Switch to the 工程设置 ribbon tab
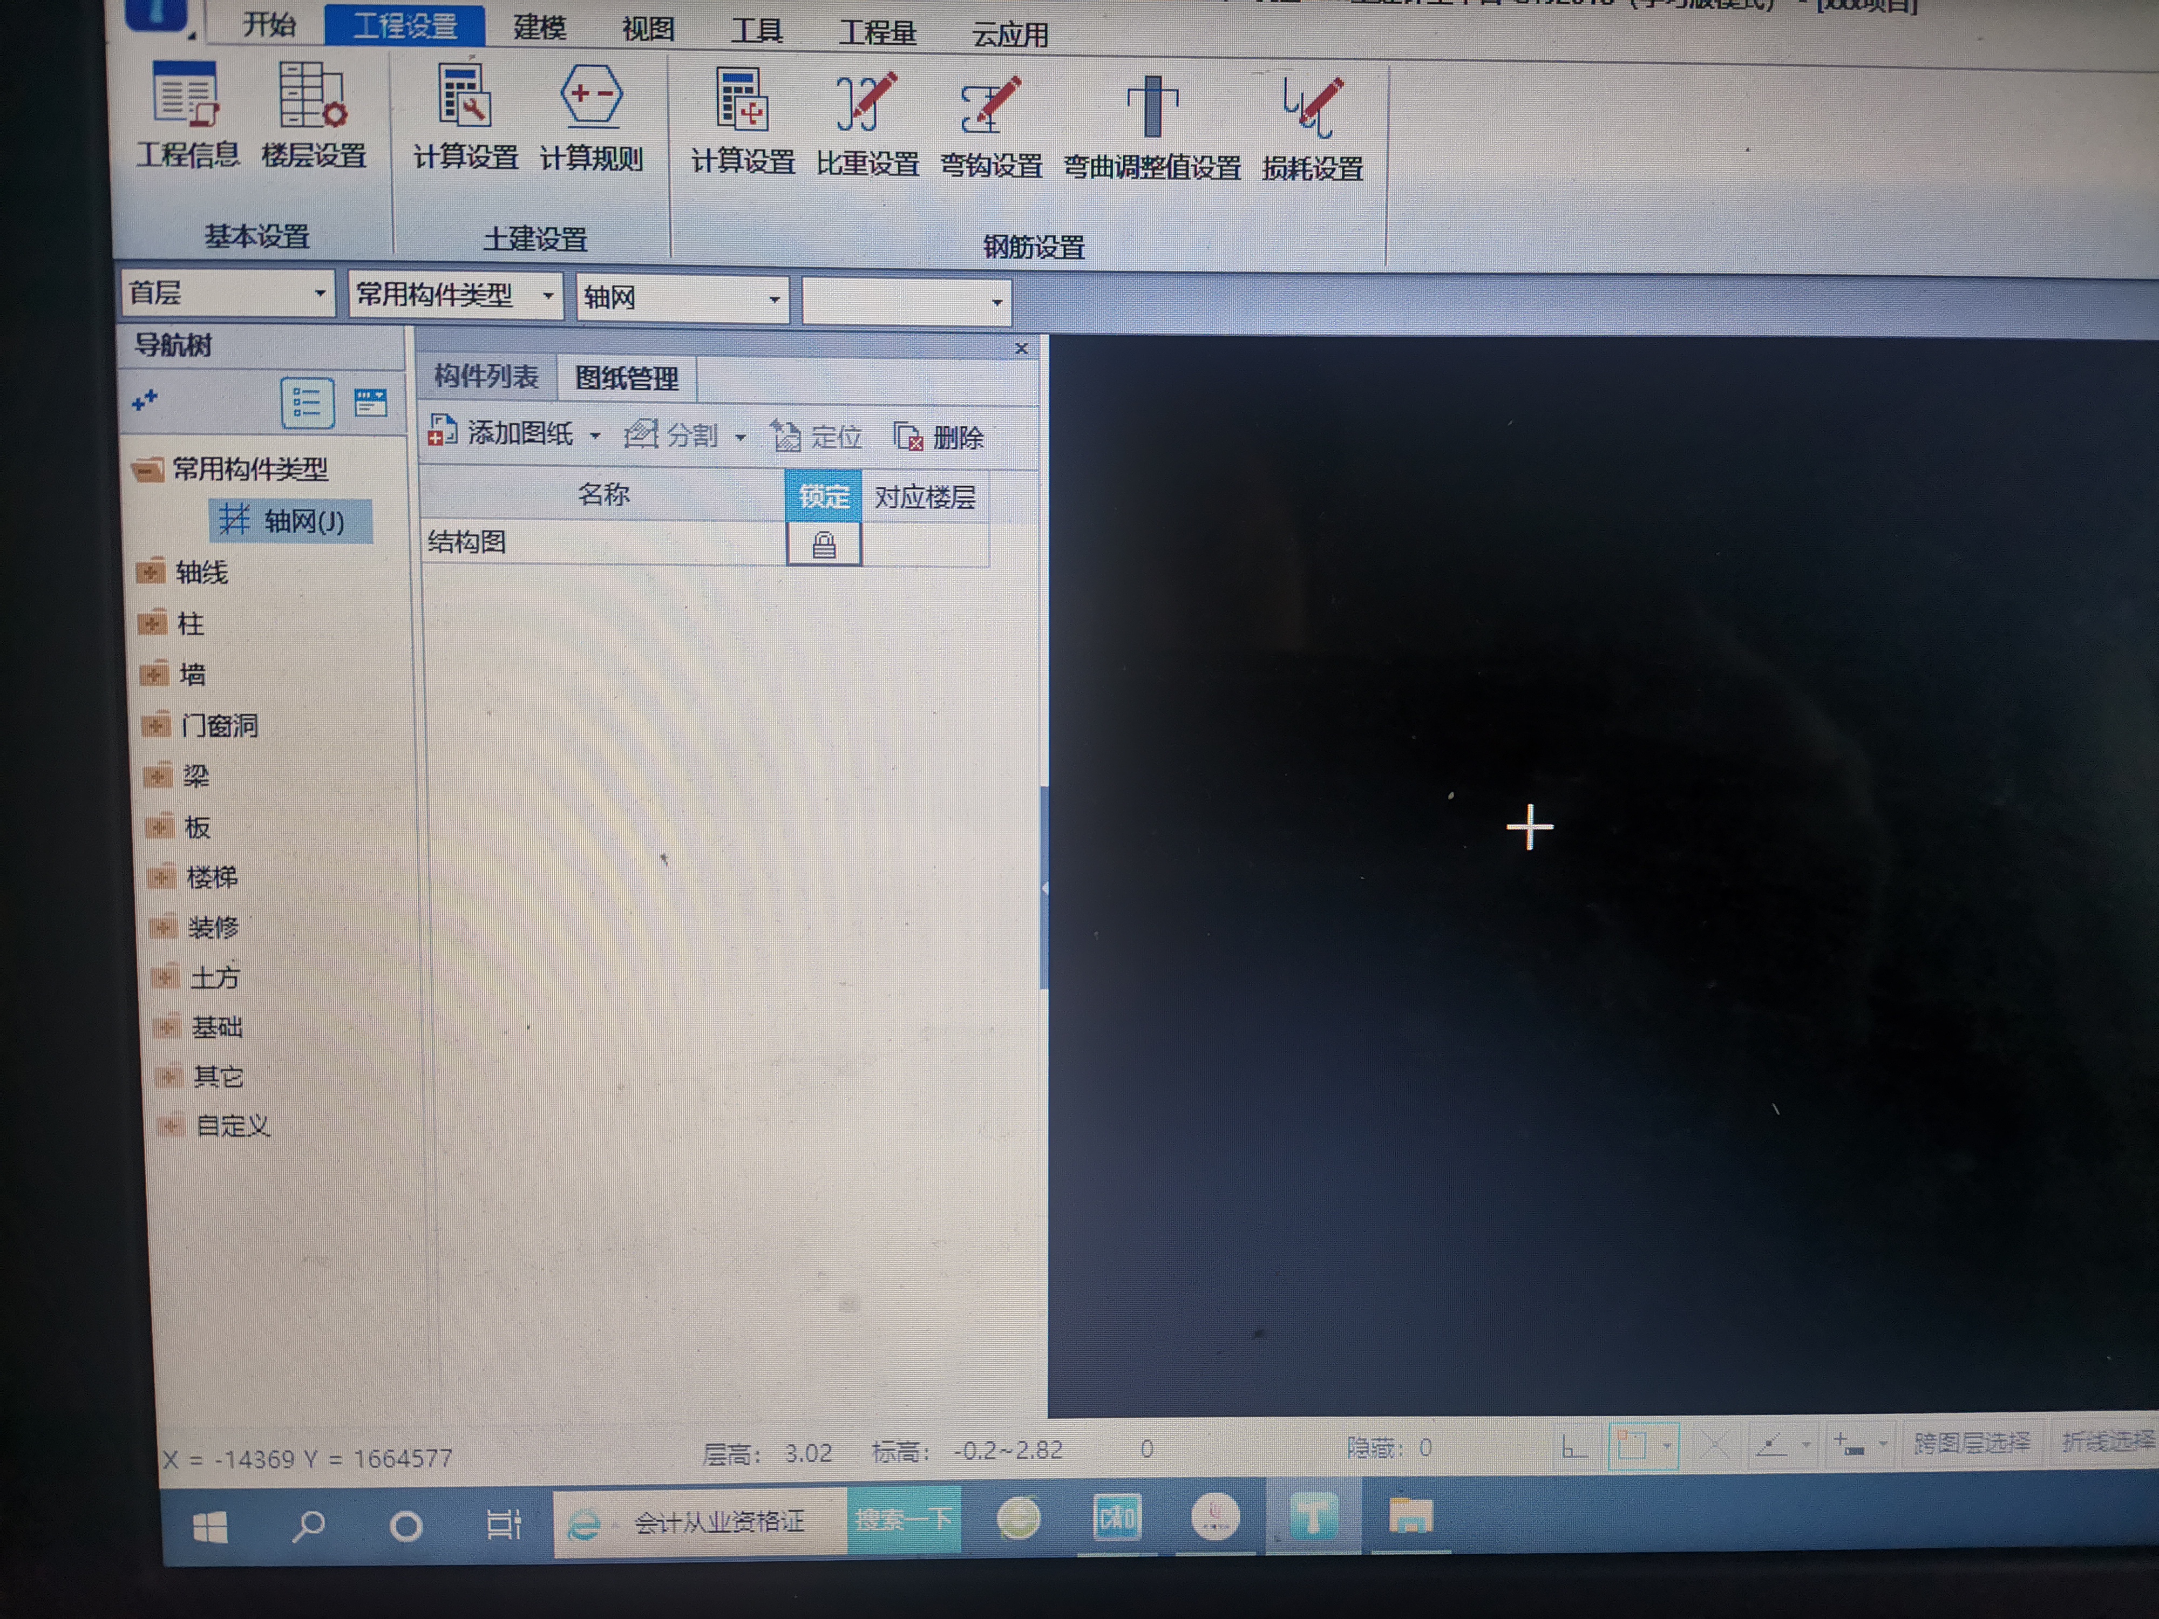The width and height of the screenshot is (2159, 1619). [x=405, y=25]
